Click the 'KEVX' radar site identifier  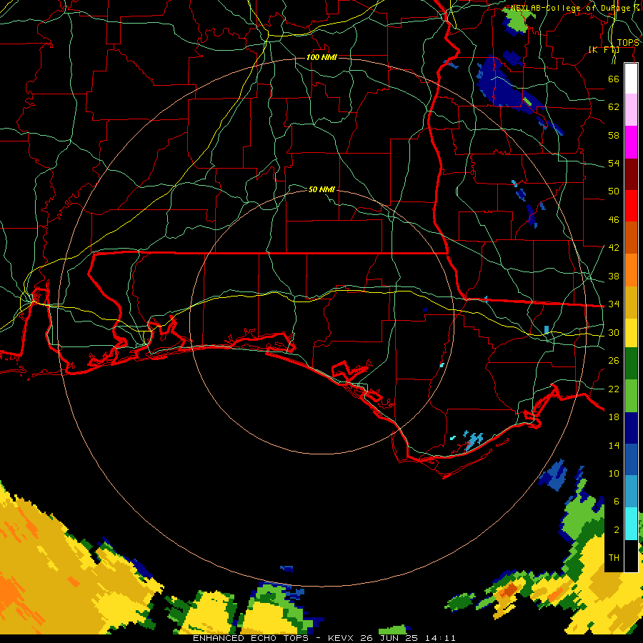pos(342,638)
